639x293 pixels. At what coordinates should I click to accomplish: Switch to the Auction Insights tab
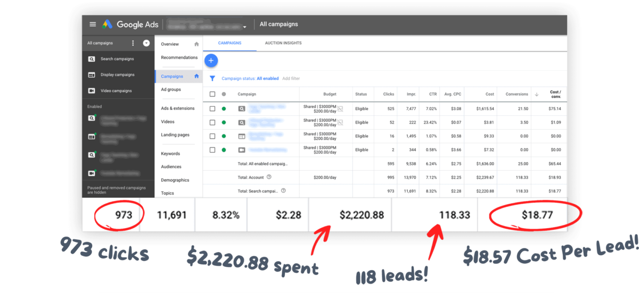click(283, 43)
